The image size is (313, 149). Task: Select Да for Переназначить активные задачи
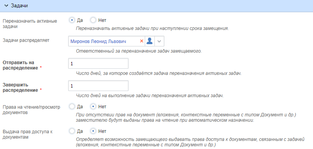(72, 20)
